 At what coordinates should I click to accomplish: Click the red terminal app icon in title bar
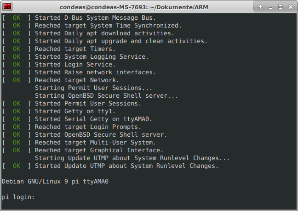coord(8,6)
